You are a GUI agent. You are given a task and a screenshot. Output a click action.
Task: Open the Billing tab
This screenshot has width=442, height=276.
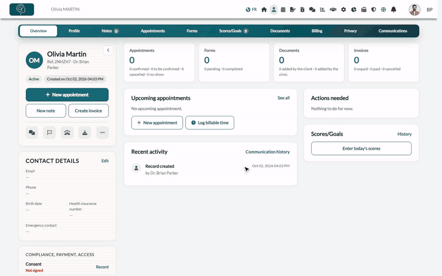(317, 31)
